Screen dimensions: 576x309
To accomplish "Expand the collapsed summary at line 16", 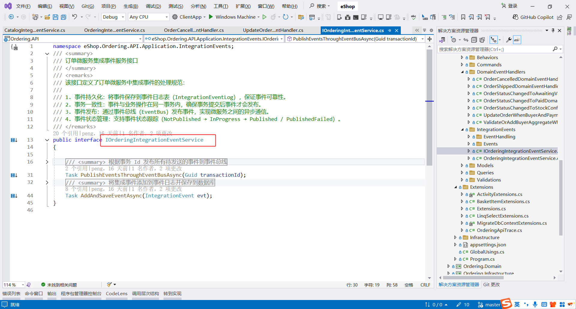I will point(47,162).
